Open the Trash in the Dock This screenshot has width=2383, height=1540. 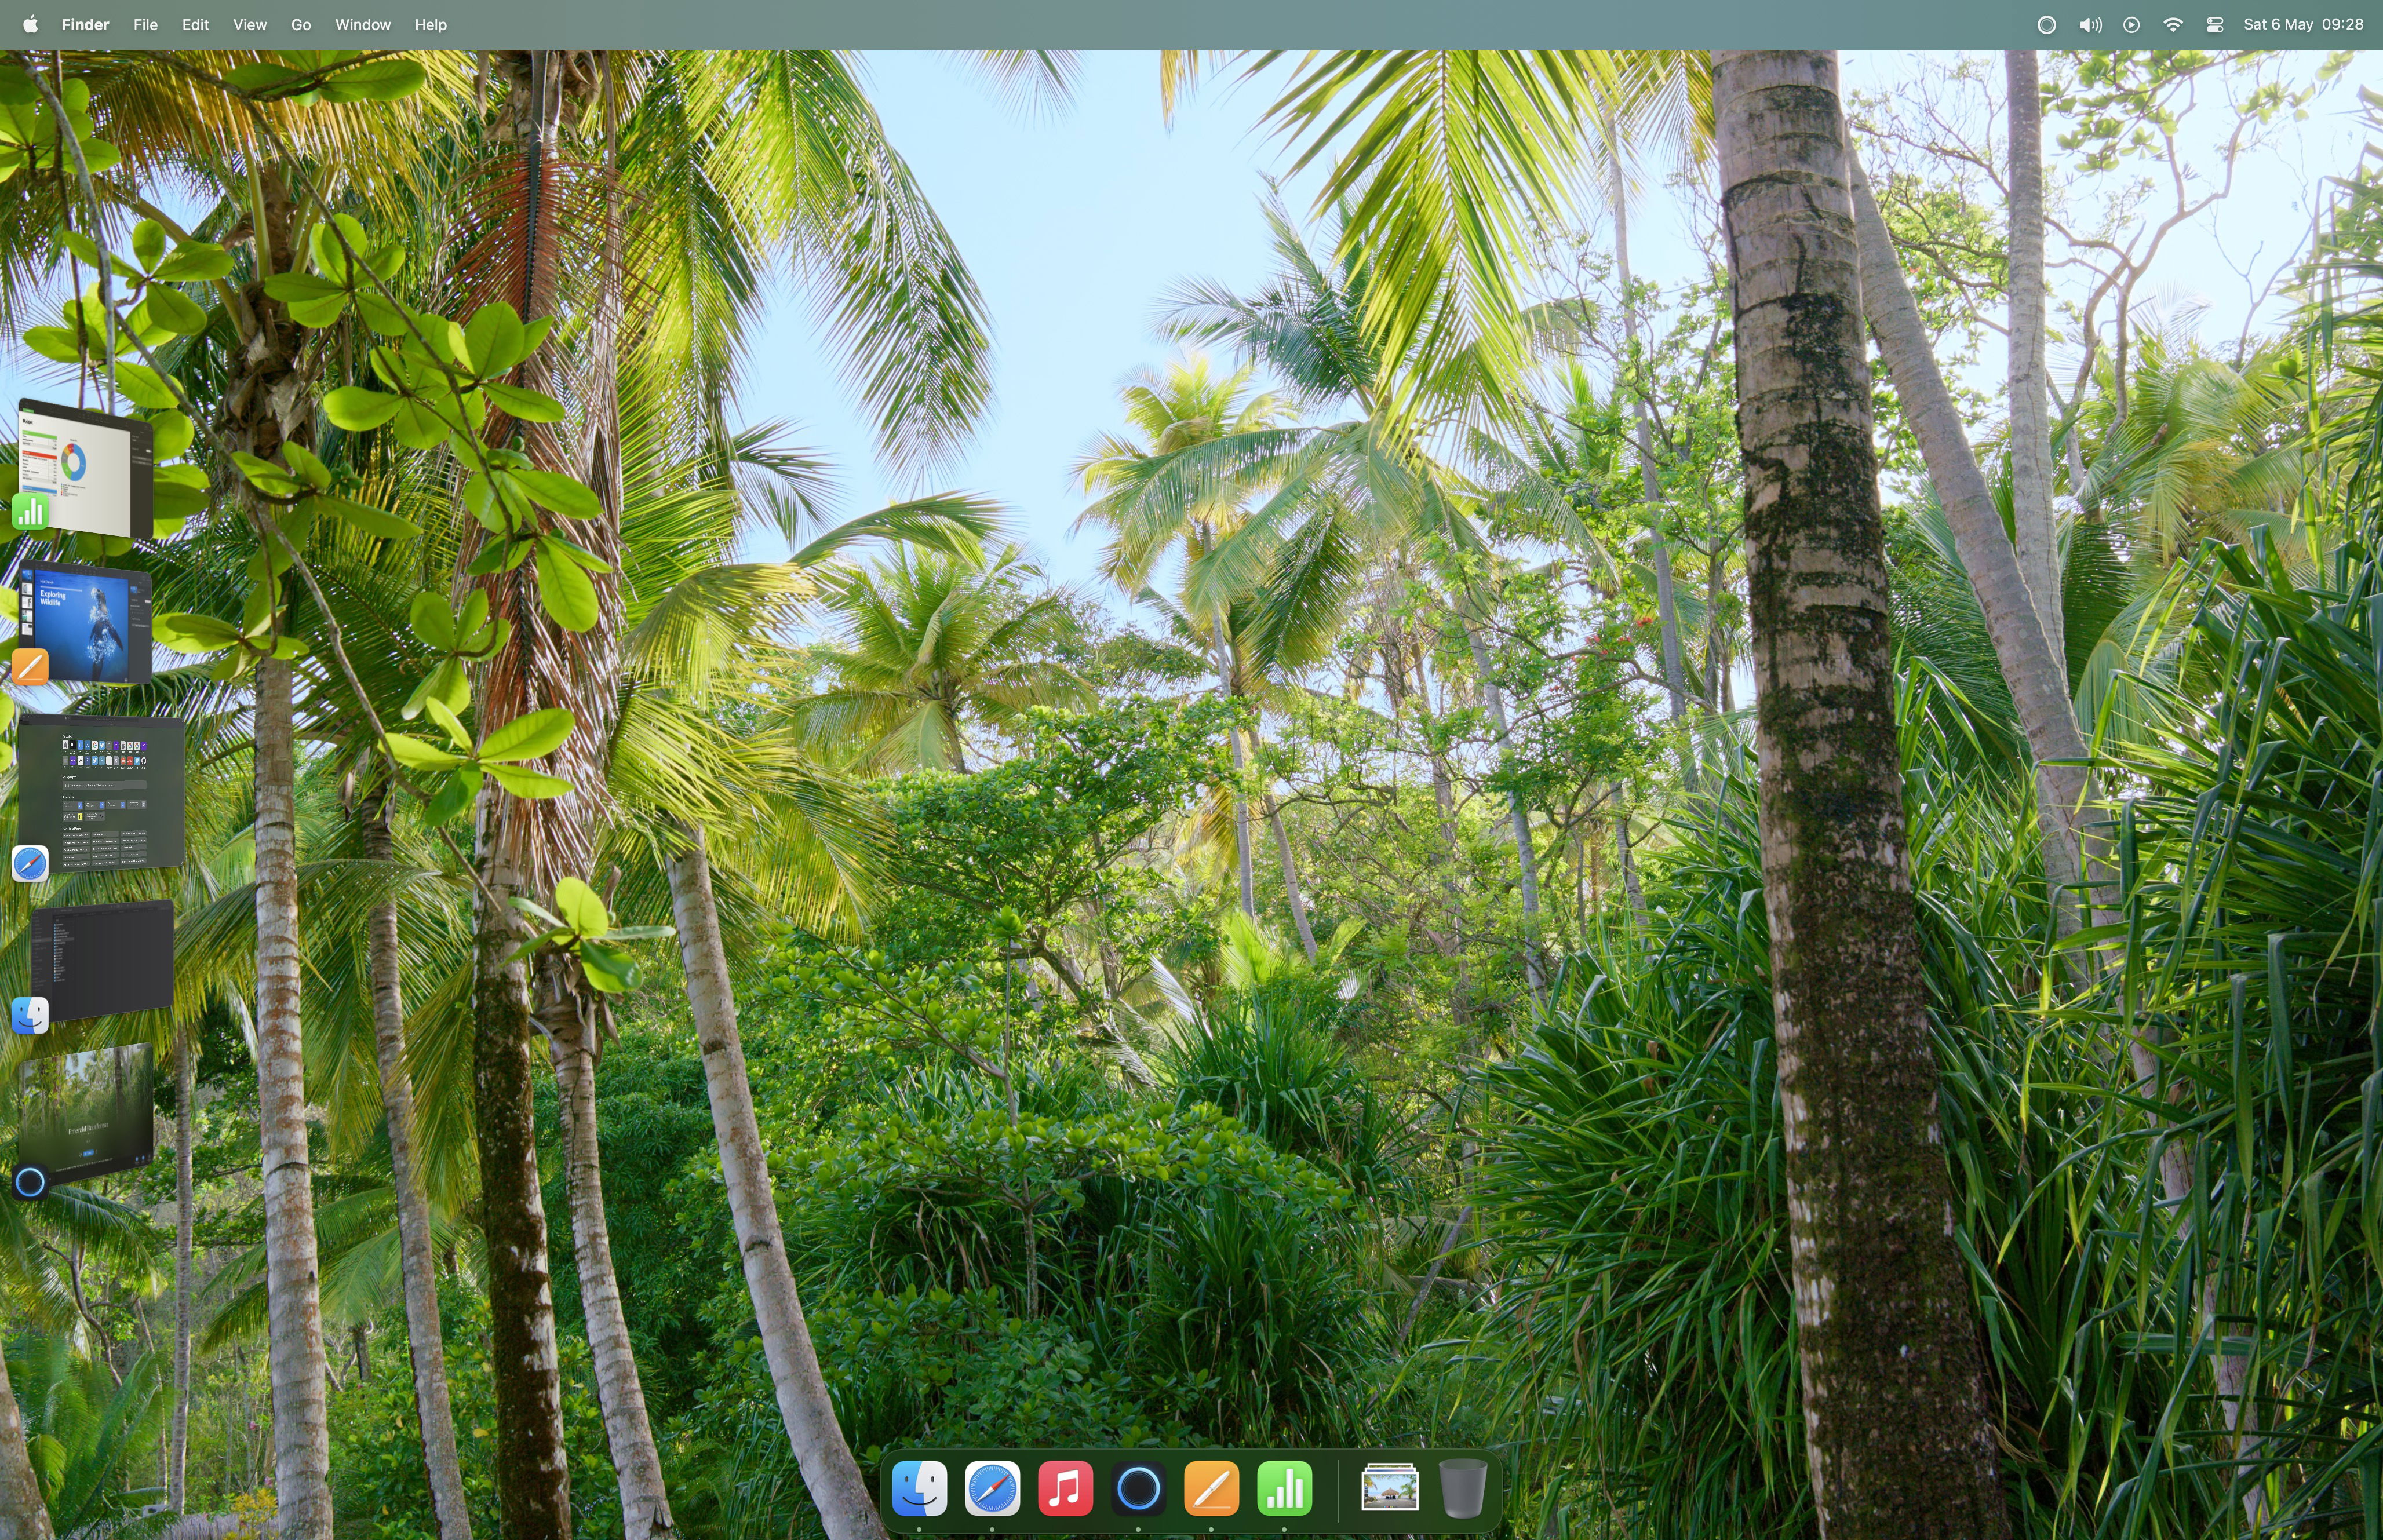tap(1462, 1488)
